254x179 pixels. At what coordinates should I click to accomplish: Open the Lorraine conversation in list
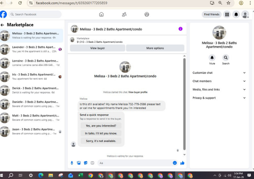pos(32,63)
